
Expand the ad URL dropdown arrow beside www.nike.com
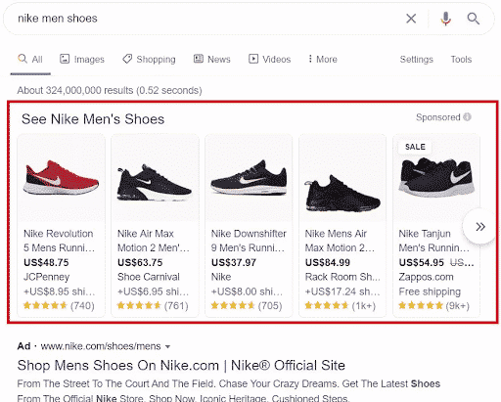click(x=167, y=346)
